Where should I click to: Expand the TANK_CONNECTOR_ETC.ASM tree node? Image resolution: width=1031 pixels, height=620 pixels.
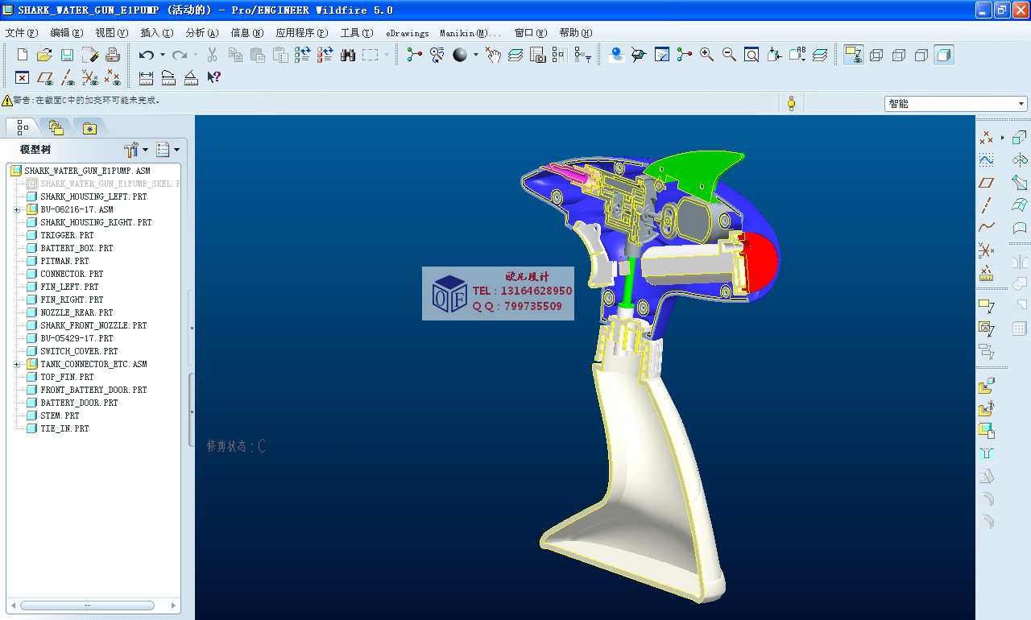pyautogui.click(x=17, y=364)
